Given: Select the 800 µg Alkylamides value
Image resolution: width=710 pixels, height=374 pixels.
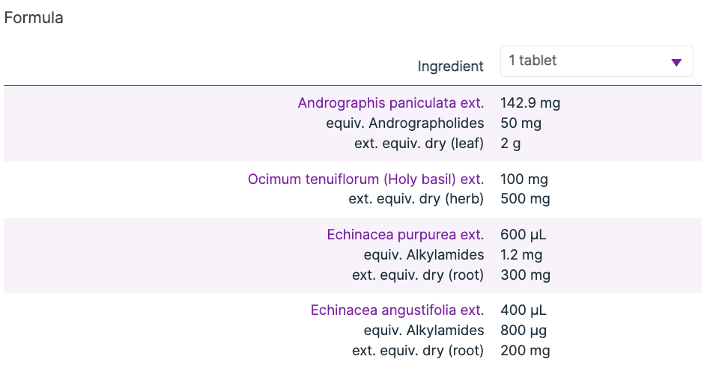Looking at the screenshot, I should [x=523, y=331].
